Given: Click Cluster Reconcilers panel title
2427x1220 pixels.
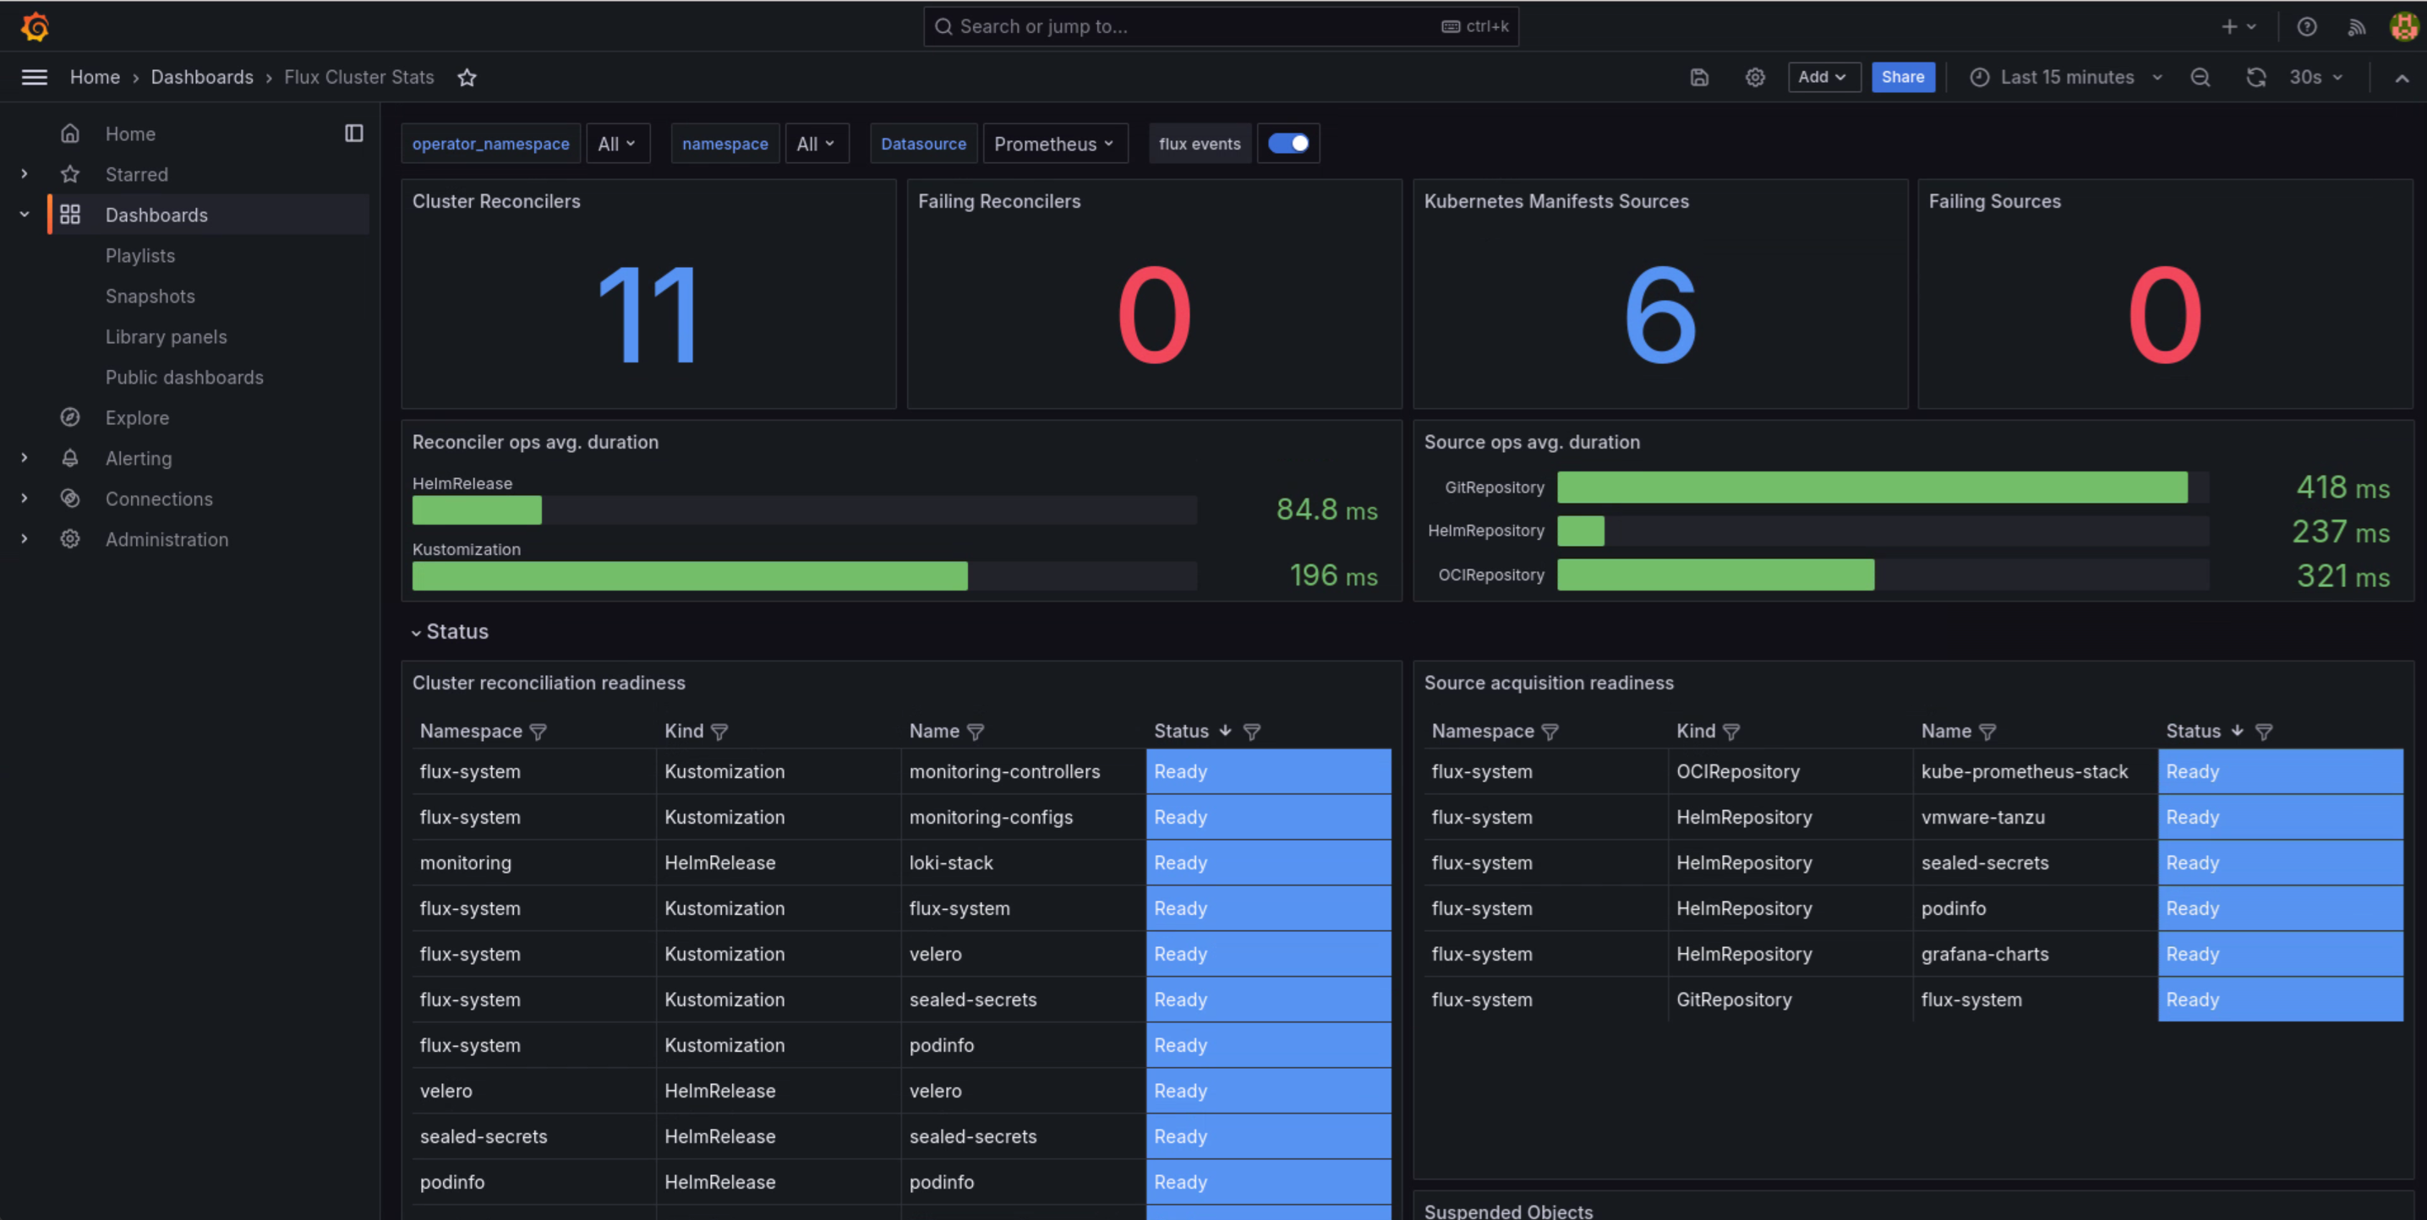Looking at the screenshot, I should 495,200.
